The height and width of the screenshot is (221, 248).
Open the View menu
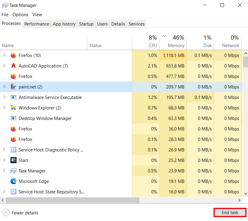tap(37, 15)
